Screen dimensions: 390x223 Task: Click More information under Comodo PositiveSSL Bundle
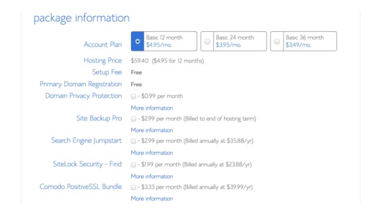tap(152, 199)
